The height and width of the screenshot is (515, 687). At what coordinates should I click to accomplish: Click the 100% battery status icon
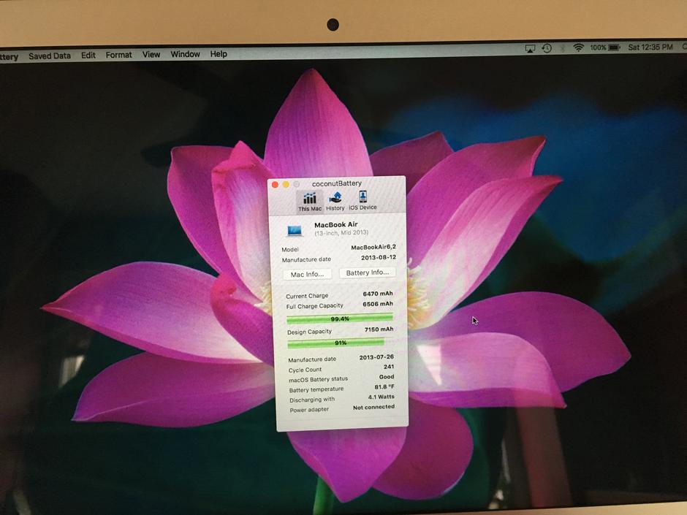pyautogui.click(x=604, y=47)
